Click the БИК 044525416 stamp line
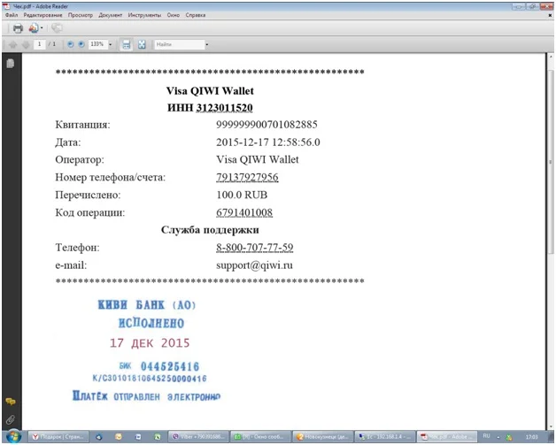Viewport: 556px width, 445px height. click(159, 366)
